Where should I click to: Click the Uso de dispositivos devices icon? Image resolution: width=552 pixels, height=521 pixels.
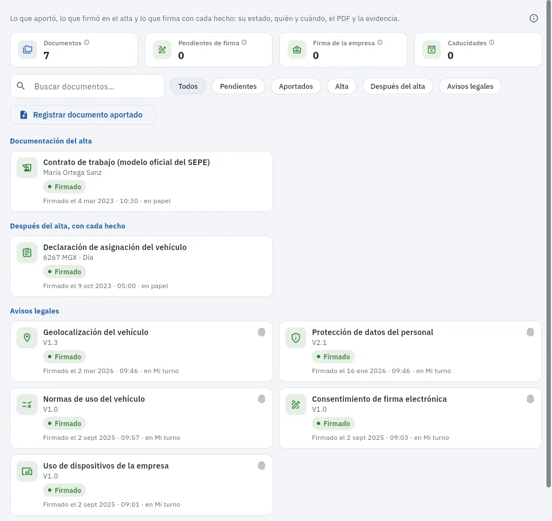pos(27,472)
